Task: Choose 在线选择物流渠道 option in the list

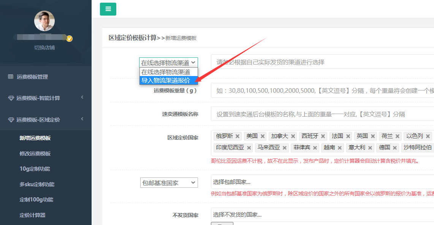Action: tap(169, 72)
